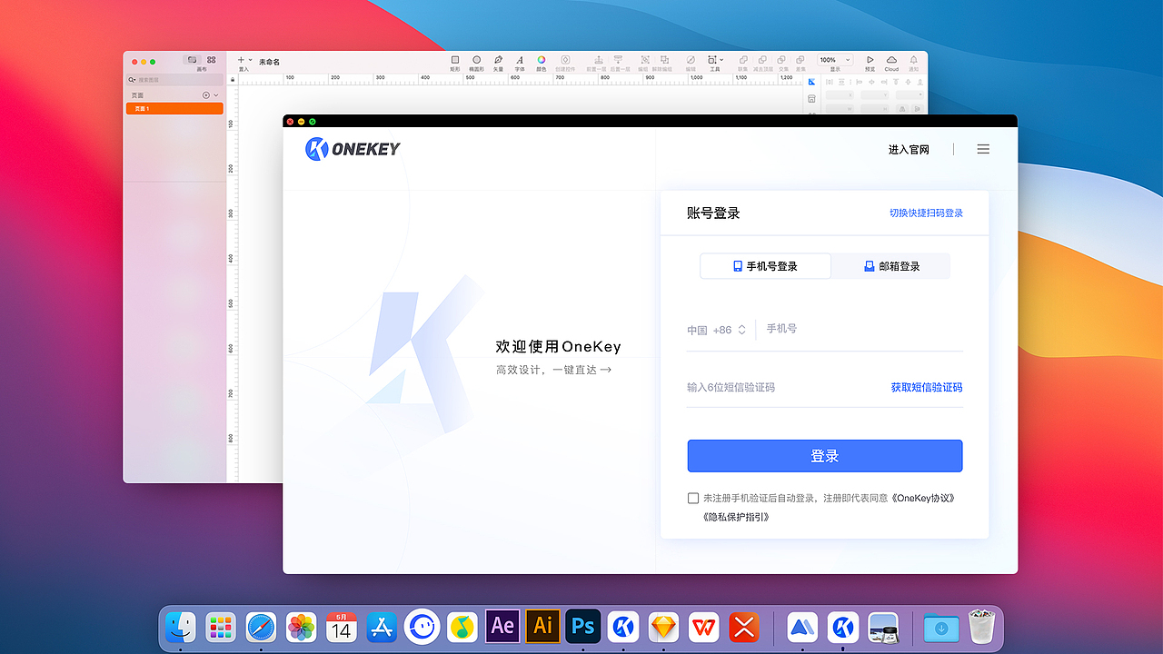Select the Text (字体) tool
This screenshot has width=1163, height=654.
coord(520,59)
